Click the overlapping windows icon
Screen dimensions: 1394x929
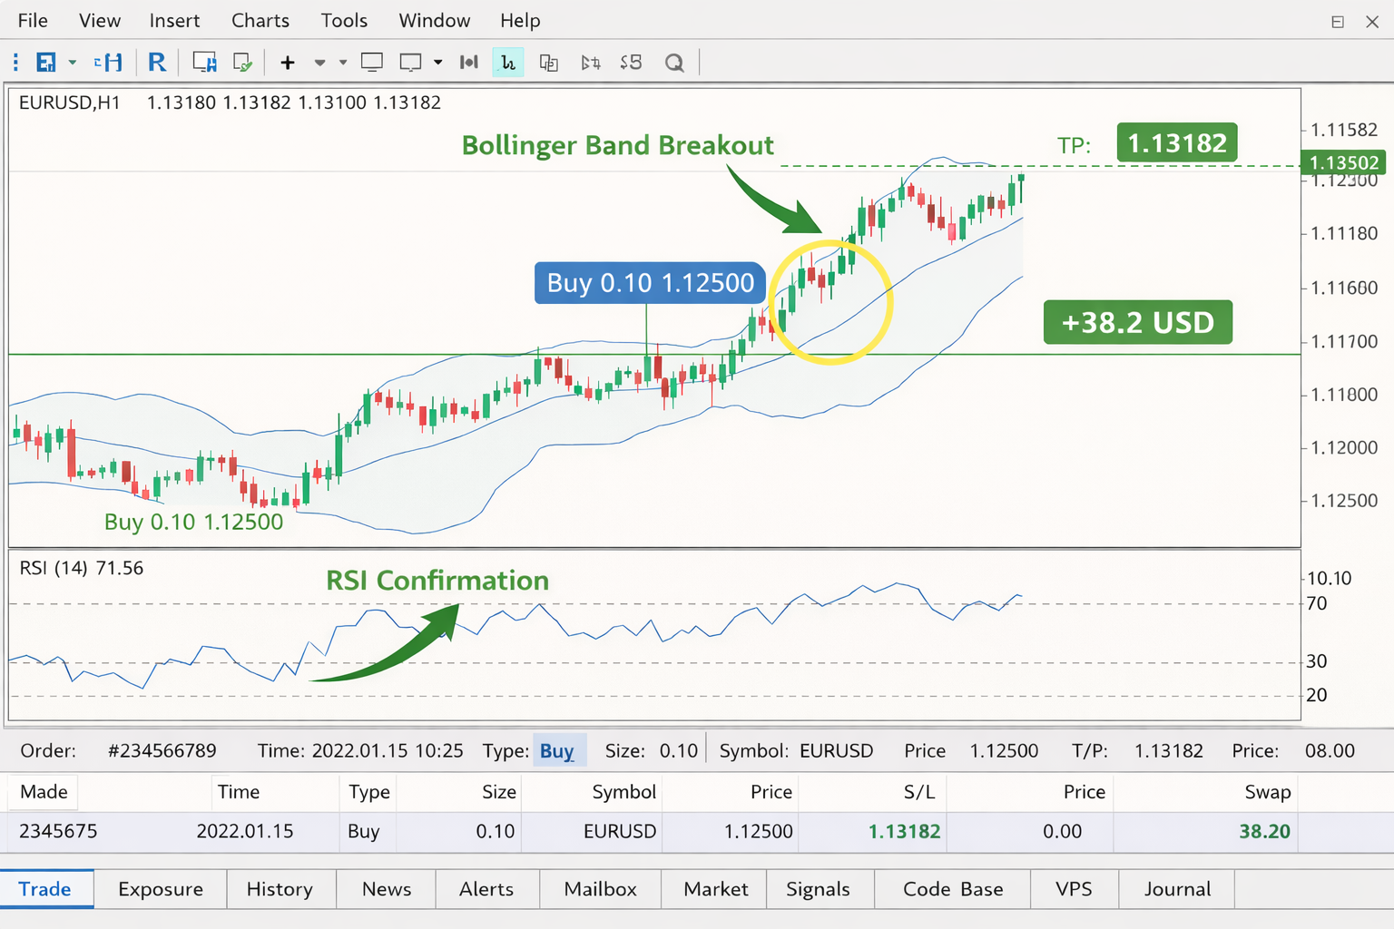pyautogui.click(x=549, y=63)
